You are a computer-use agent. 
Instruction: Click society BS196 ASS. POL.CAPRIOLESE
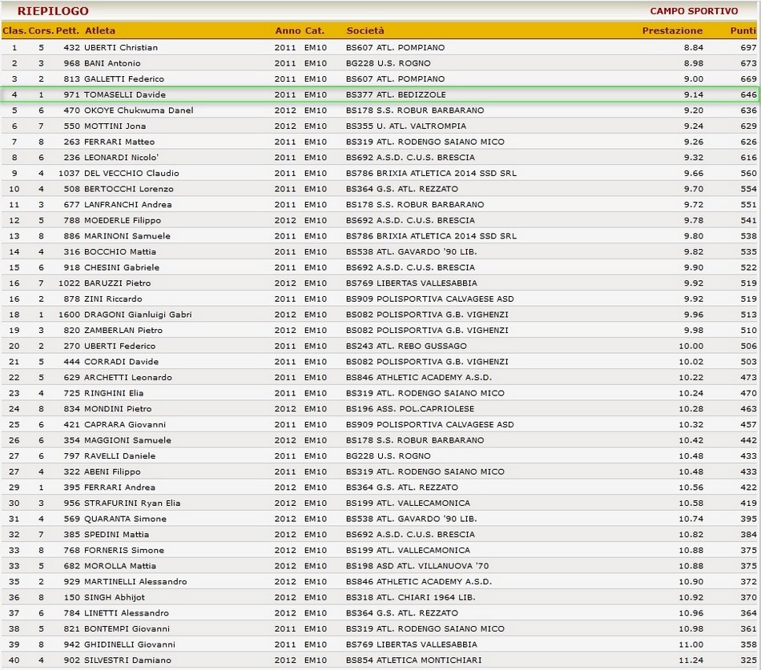(410, 408)
